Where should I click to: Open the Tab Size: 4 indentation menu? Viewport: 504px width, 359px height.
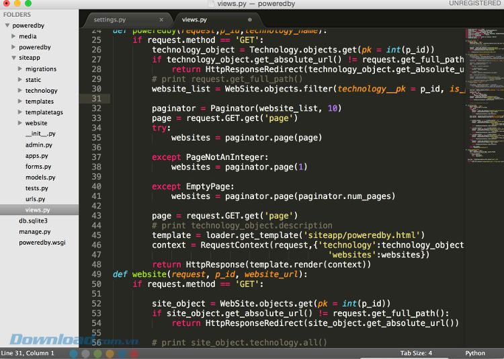click(416, 353)
